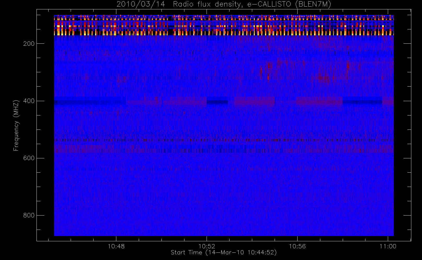
Task: Select the '400' frequency axis label
Action: tap(29, 101)
